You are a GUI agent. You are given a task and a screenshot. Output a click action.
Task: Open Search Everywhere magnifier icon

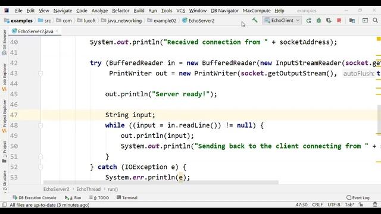click(375, 21)
